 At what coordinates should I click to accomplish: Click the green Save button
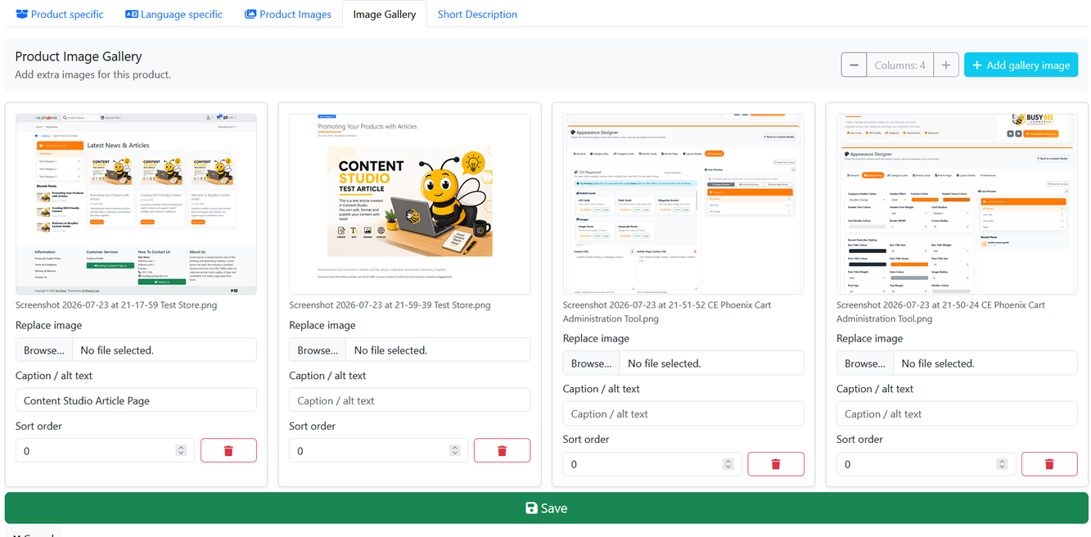pyautogui.click(x=547, y=508)
